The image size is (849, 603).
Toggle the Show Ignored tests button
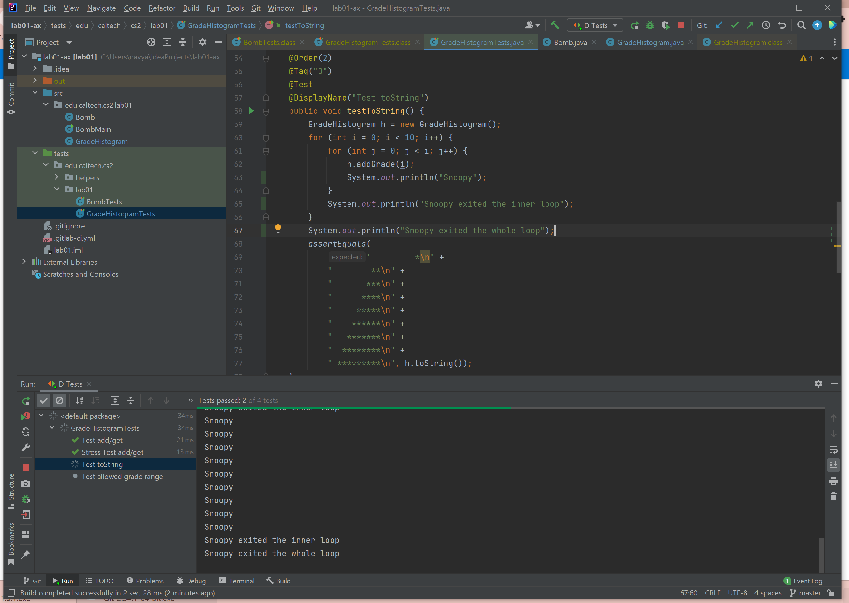coord(59,400)
